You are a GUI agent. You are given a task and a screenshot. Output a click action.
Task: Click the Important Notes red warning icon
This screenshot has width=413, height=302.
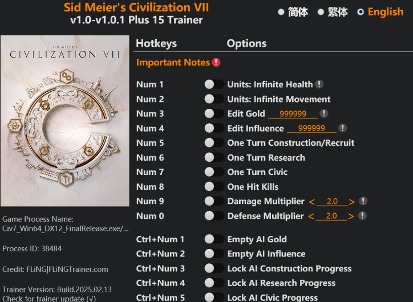[216, 63]
